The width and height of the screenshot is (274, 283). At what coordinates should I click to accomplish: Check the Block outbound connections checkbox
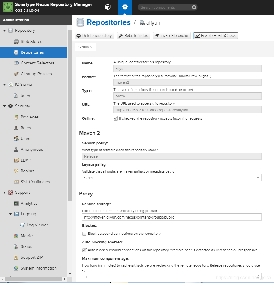pos(84,234)
